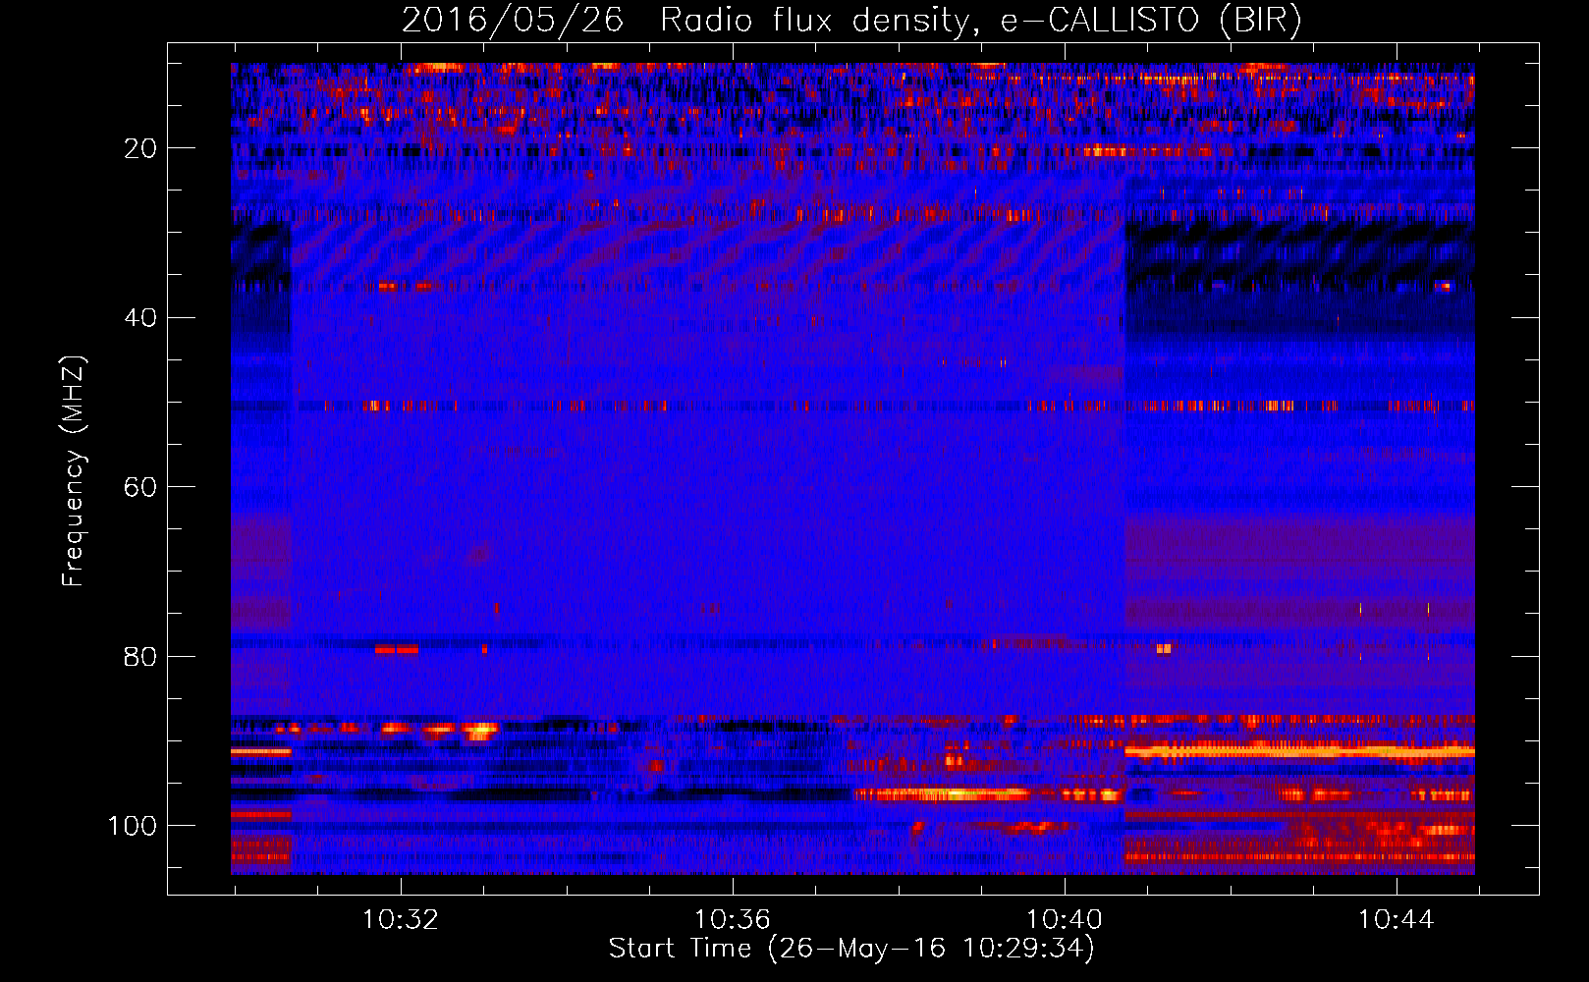1589x982 pixels.
Task: Click the 'Frequency (MHZ)' axis label
Action: pyautogui.click(x=74, y=471)
